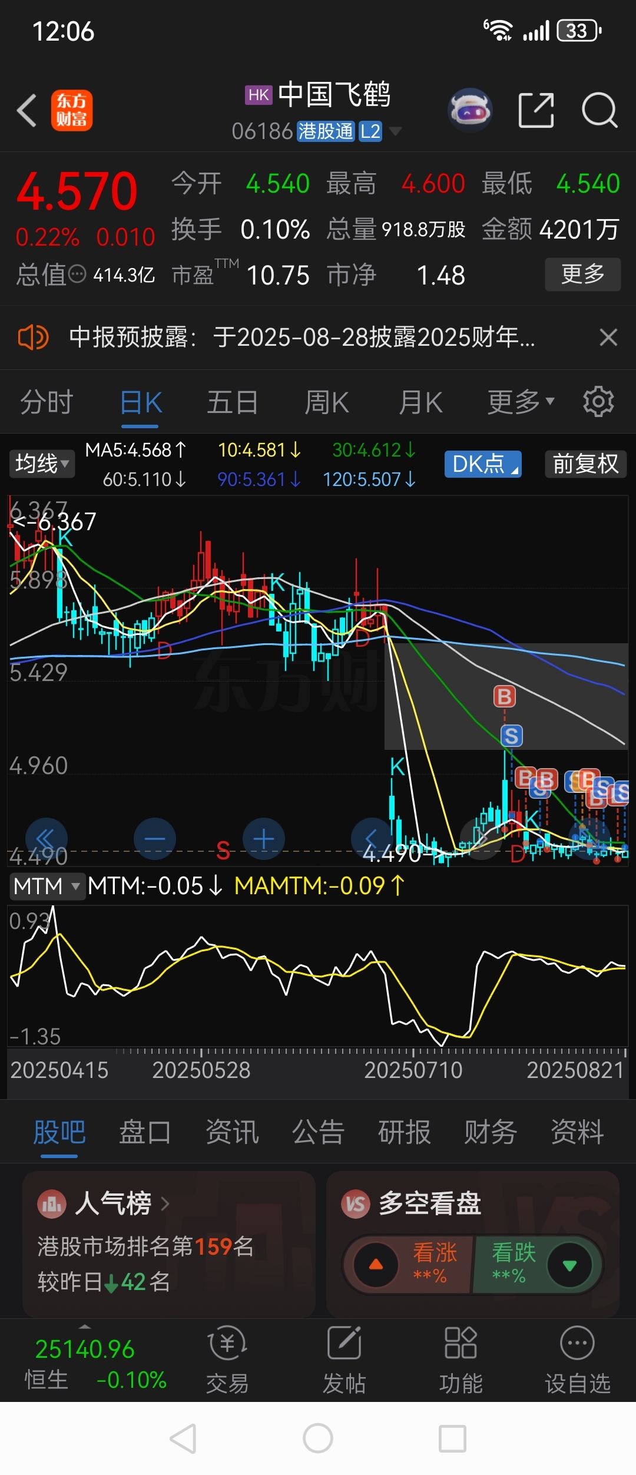Tap stock title 中国飞鹤
Image resolution: width=636 pixels, height=1475 pixels.
(334, 95)
